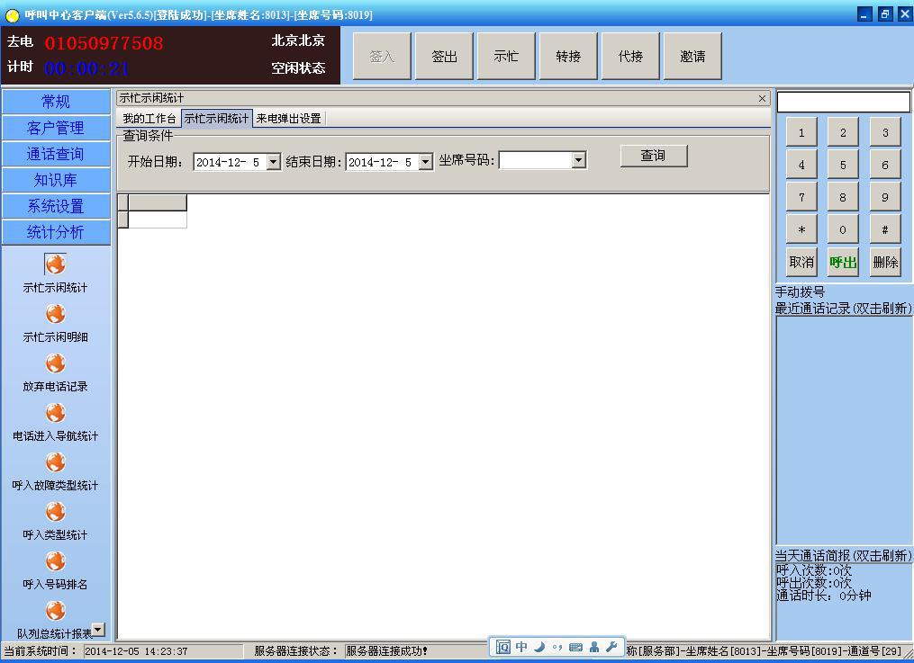Expand the 结束日期 date dropdown
The width and height of the screenshot is (914, 663).
click(x=425, y=162)
